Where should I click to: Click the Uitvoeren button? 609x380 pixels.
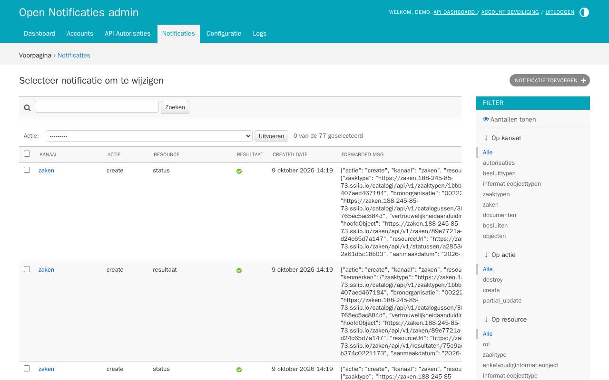(x=271, y=136)
